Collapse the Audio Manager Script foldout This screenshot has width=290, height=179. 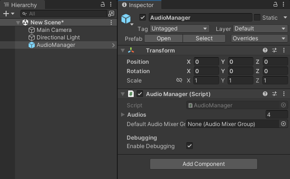click(122, 94)
